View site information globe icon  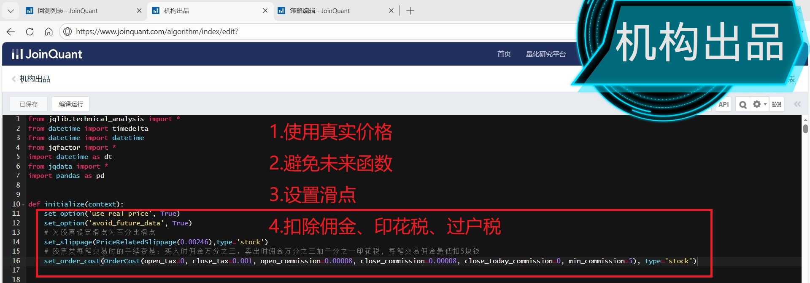pyautogui.click(x=67, y=32)
